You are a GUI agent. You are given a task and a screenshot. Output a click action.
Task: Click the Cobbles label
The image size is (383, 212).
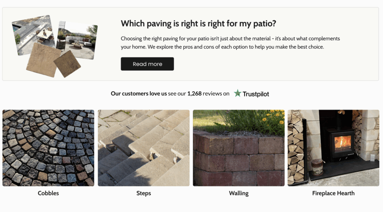point(48,193)
